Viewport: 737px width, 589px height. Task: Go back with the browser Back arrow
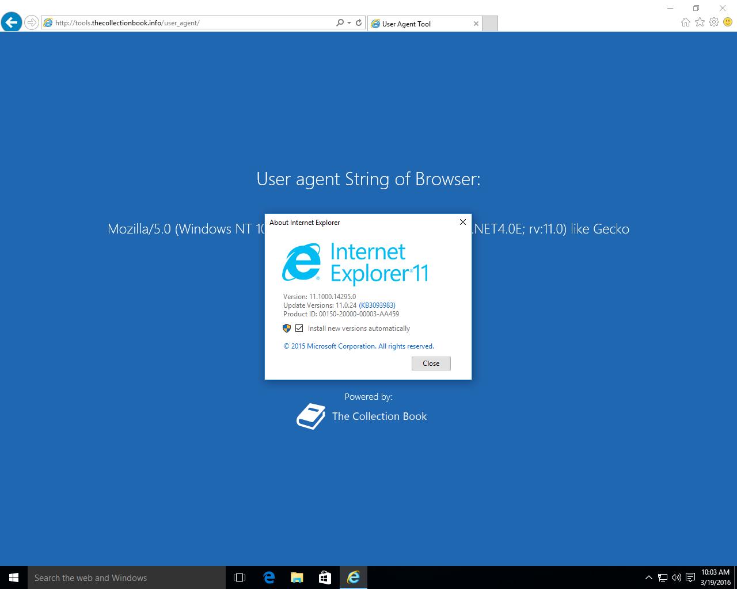(x=11, y=22)
